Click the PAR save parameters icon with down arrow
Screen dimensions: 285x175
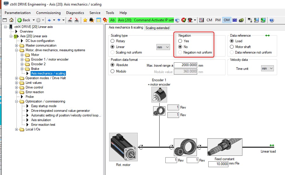(77, 20)
